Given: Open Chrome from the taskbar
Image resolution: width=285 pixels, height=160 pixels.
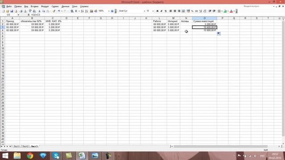Looking at the screenshot, I should point(30,156).
